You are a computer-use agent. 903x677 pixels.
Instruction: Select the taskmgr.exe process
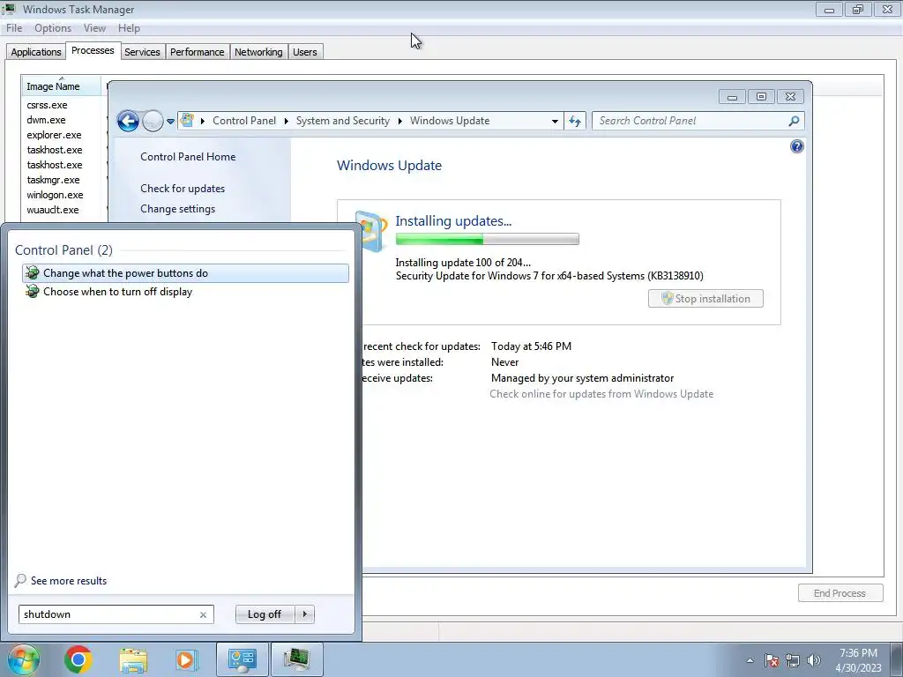click(53, 180)
